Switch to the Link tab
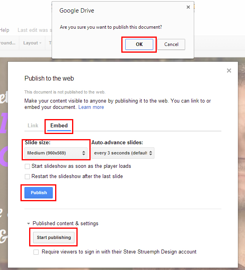This screenshot has height=270, width=245. [33, 125]
